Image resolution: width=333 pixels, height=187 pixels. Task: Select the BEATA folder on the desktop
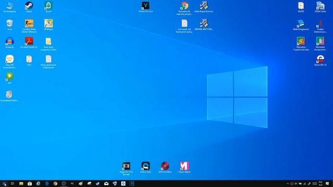(x=301, y=7)
